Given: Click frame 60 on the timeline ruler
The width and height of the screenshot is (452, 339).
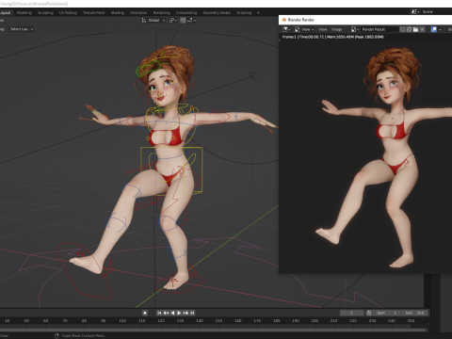Looking at the screenshot, I should (45, 321).
